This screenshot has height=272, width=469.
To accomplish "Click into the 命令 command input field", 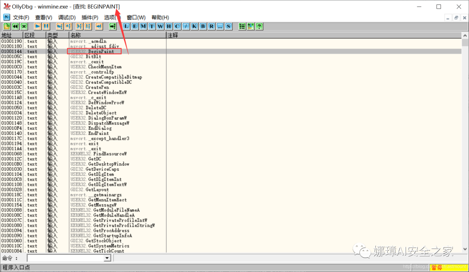I will [x=66, y=258].
